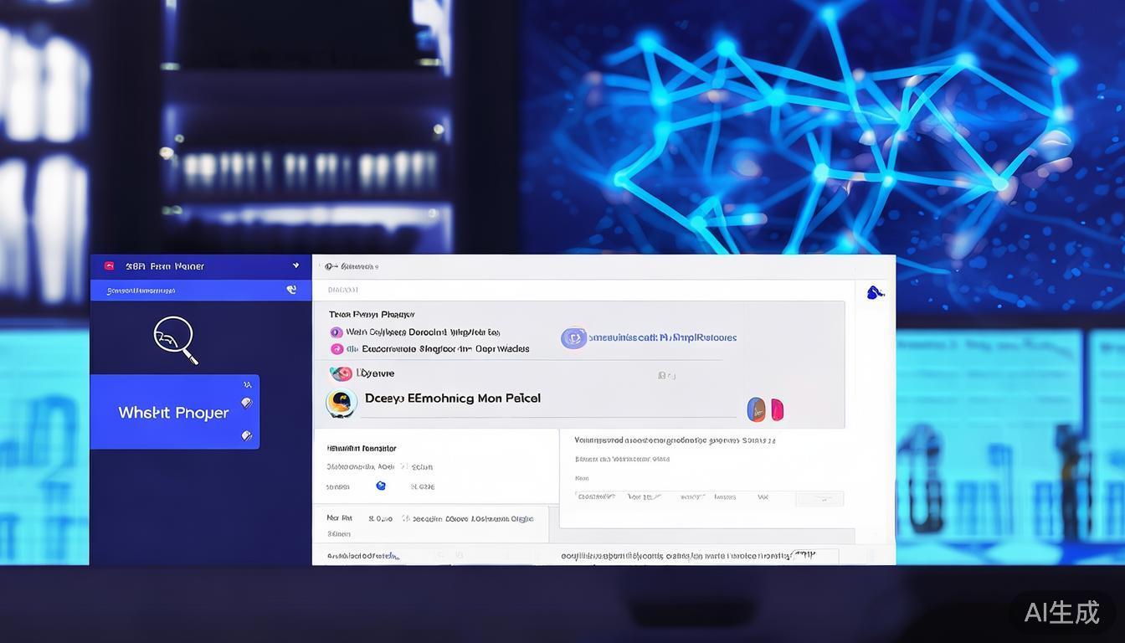This screenshot has width=1125, height=643.
Task: Open the tab at top of main panel
Action: tap(352, 266)
